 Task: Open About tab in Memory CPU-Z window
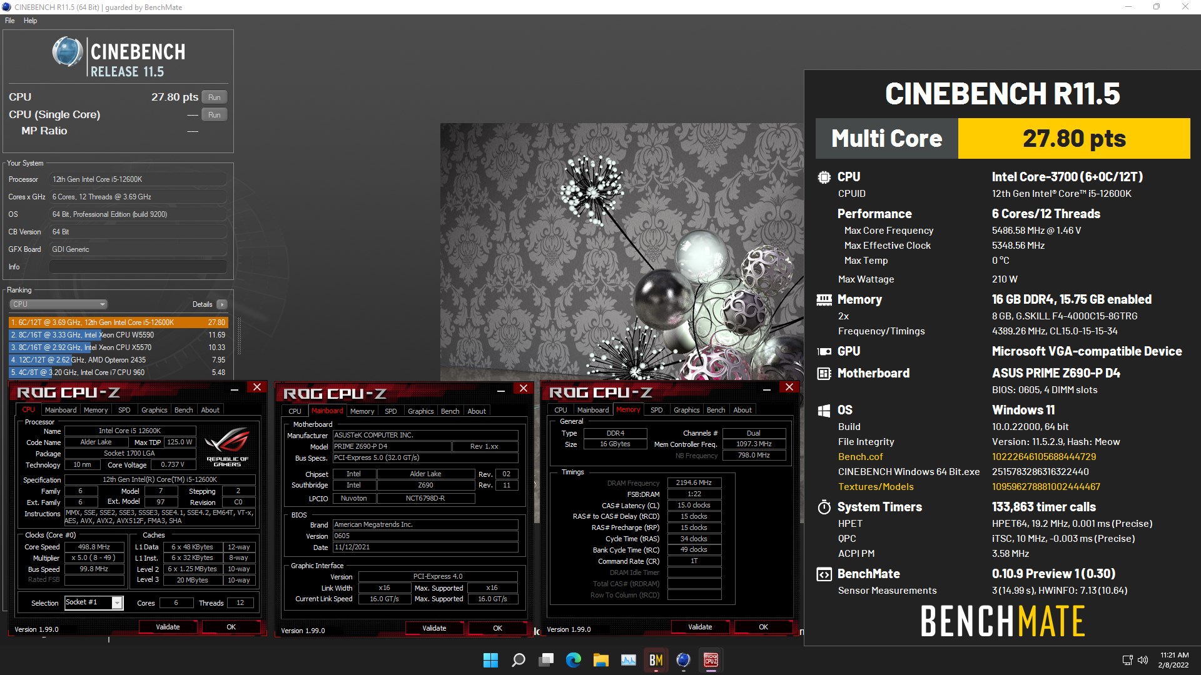coord(742,410)
